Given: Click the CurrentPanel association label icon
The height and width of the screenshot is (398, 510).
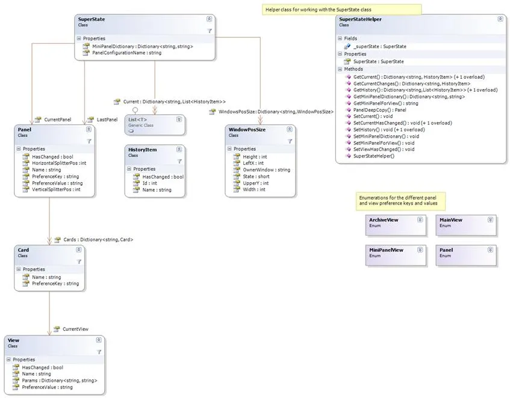Looking at the screenshot, I should pyautogui.click(x=38, y=120).
